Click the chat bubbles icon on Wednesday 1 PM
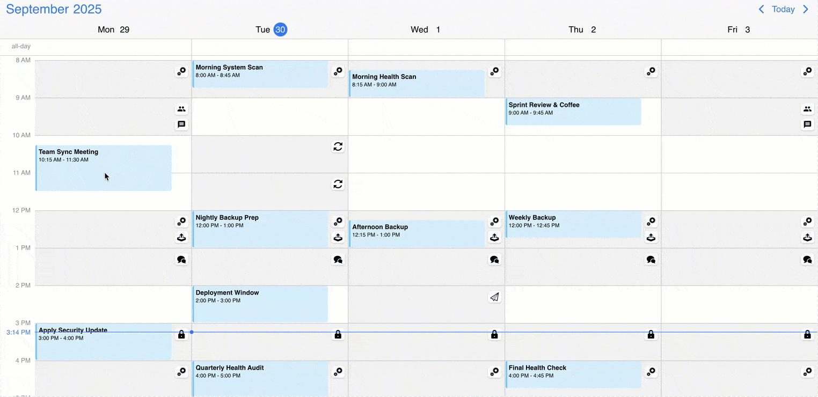This screenshot has height=397, width=818. pos(494,260)
